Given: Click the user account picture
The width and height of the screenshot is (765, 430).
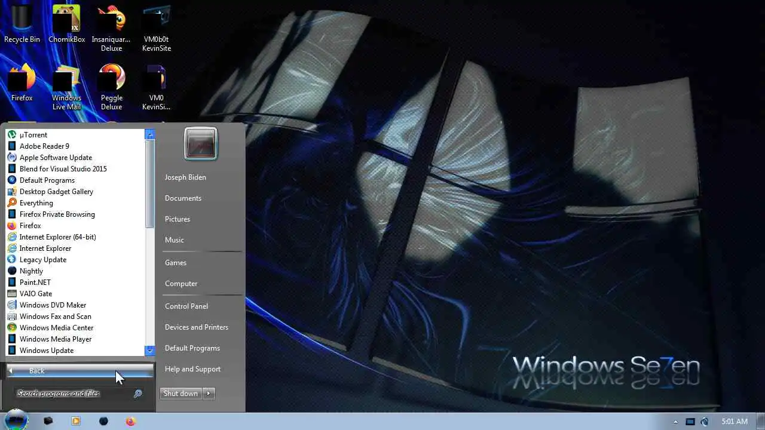Looking at the screenshot, I should 201,144.
